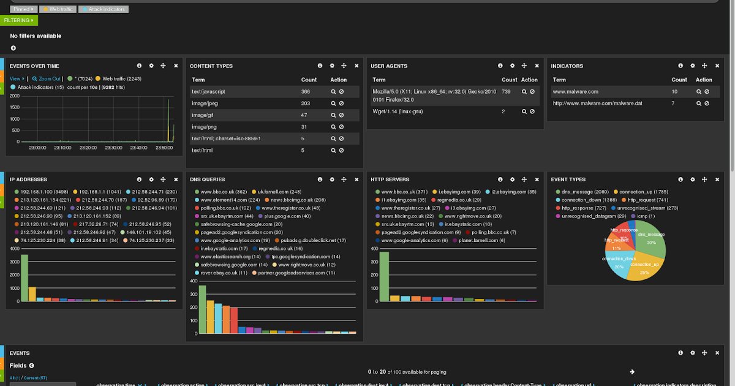
Task: Filter on Mozilla/5.0 user agent magnifier icon
Action: tap(525, 91)
